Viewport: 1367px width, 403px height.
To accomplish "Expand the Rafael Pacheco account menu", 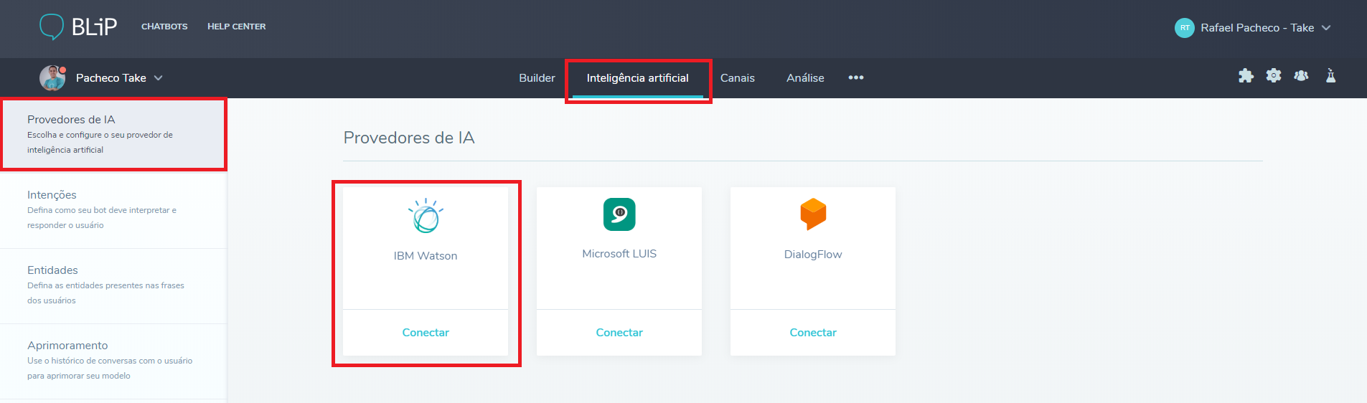I will click(x=1325, y=28).
